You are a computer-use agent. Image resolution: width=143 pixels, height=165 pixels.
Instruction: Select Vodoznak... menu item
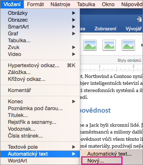(x=40, y=129)
